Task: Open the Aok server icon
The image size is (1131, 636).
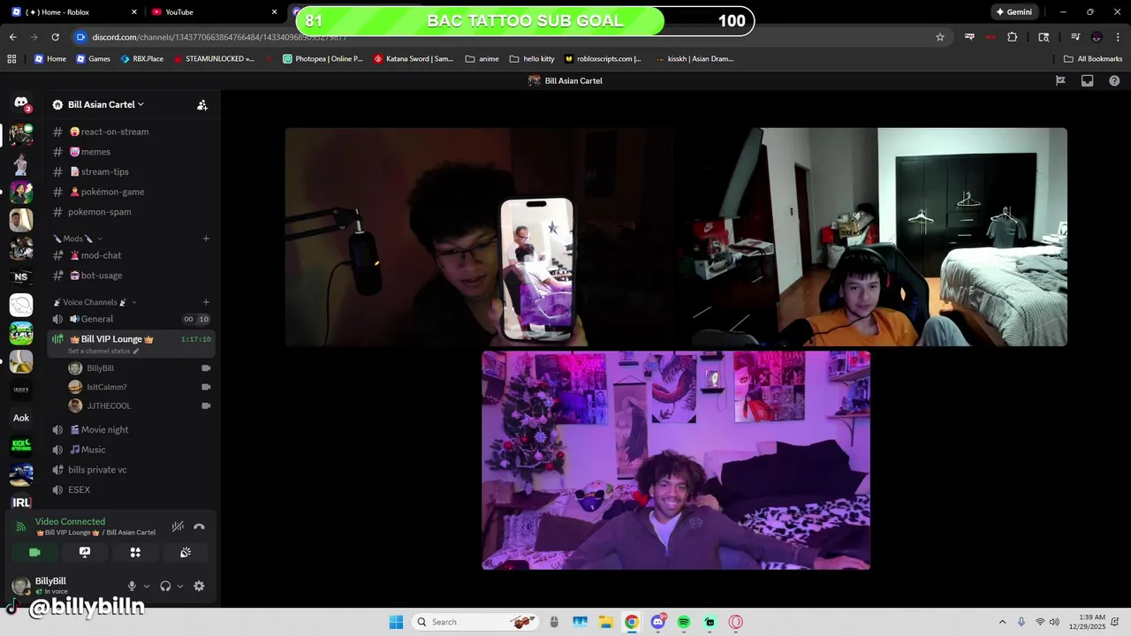Action: pos(21,418)
